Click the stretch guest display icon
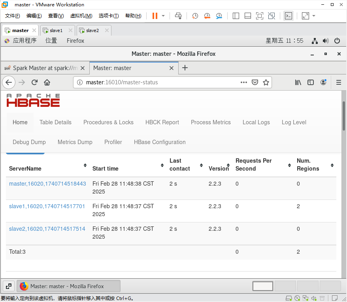This screenshot has width=347, height=302. click(306, 16)
